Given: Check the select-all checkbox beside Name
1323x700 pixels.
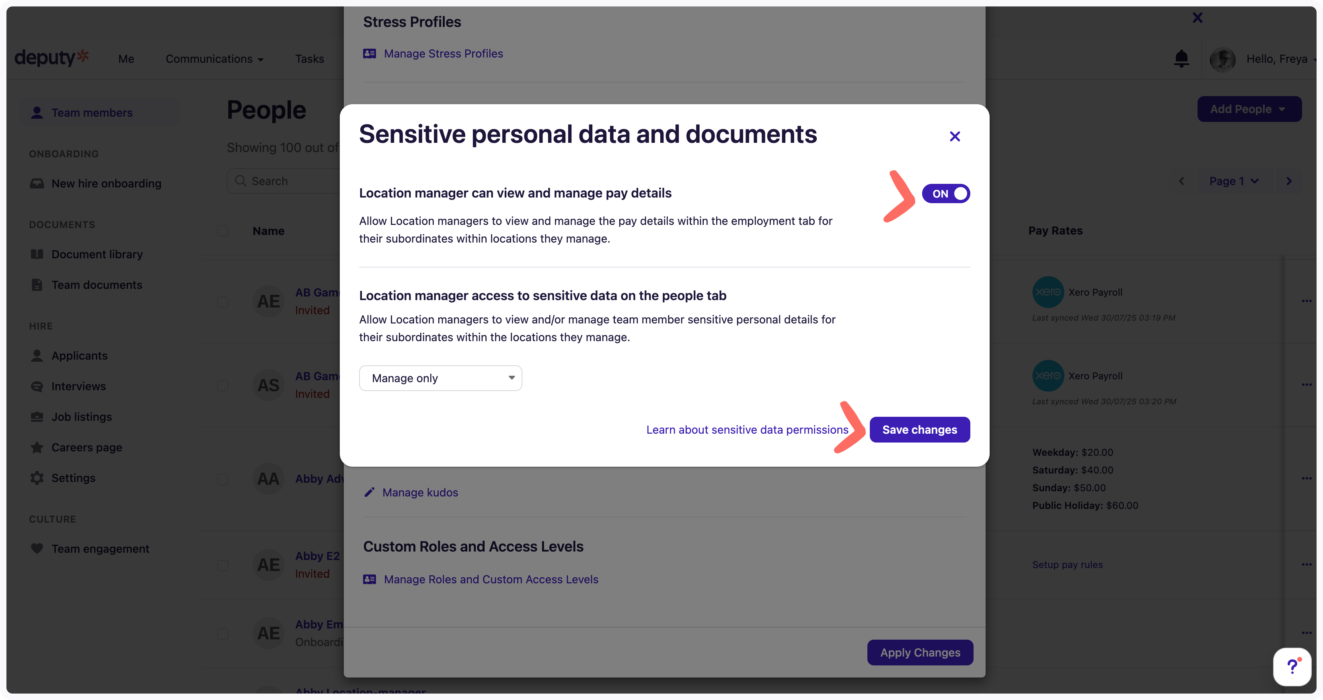Looking at the screenshot, I should (222, 231).
